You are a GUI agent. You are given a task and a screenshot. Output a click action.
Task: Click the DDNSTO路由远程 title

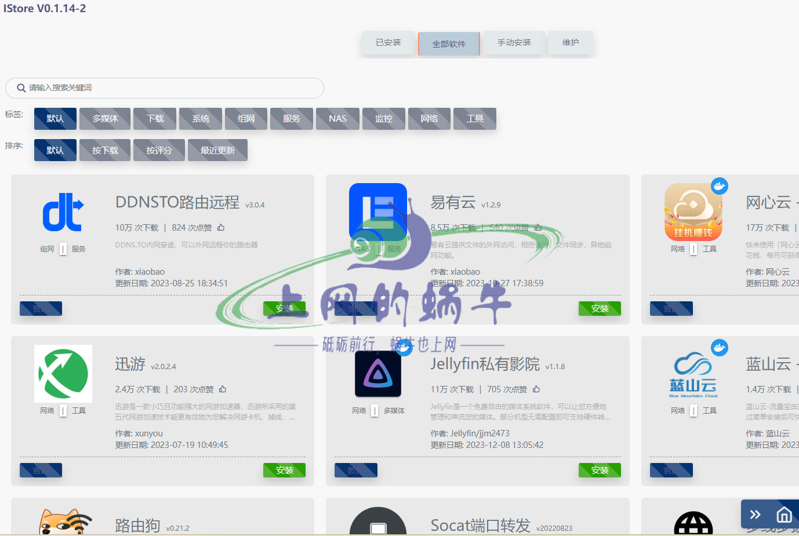(177, 202)
